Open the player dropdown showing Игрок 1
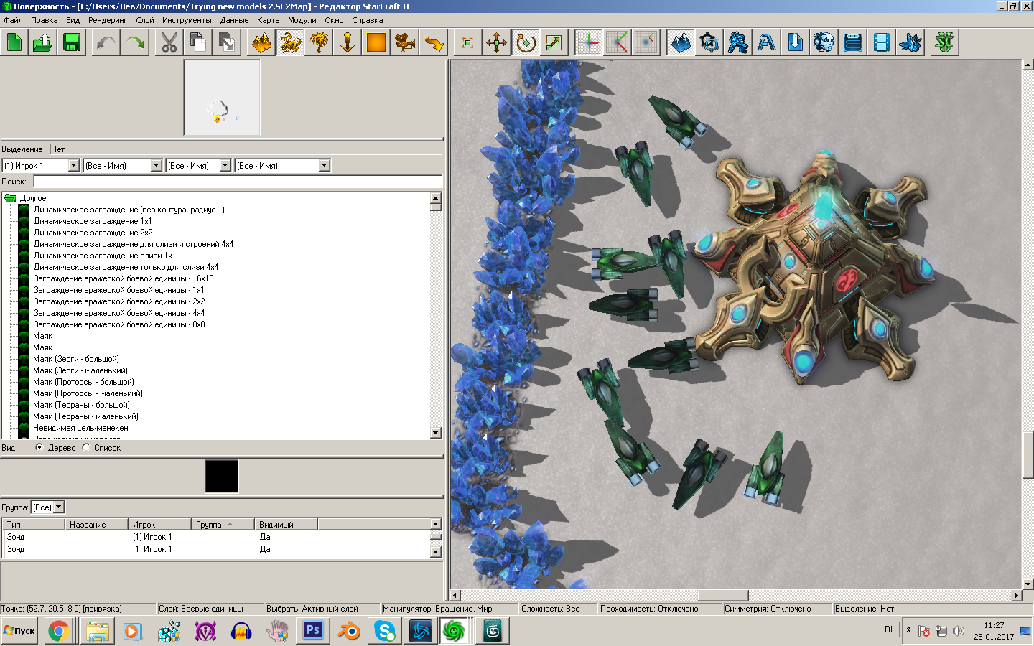Viewport: 1034px width, 646px height. pos(41,165)
